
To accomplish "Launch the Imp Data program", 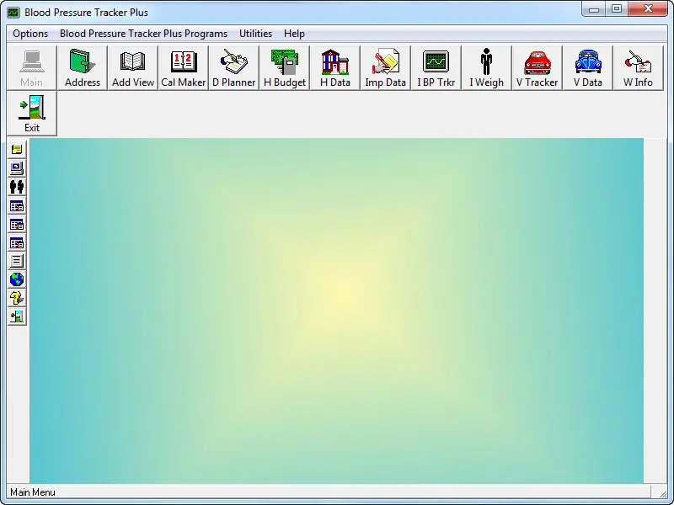I will coord(386,68).
